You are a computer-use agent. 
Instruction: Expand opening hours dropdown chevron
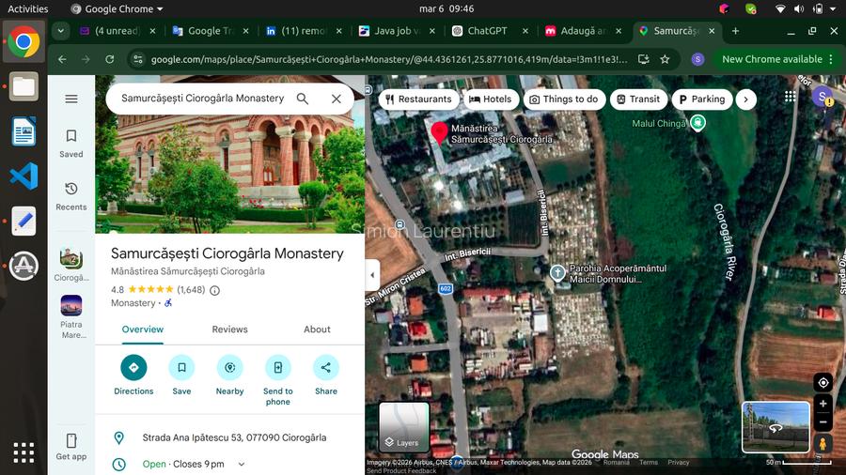coord(242,465)
